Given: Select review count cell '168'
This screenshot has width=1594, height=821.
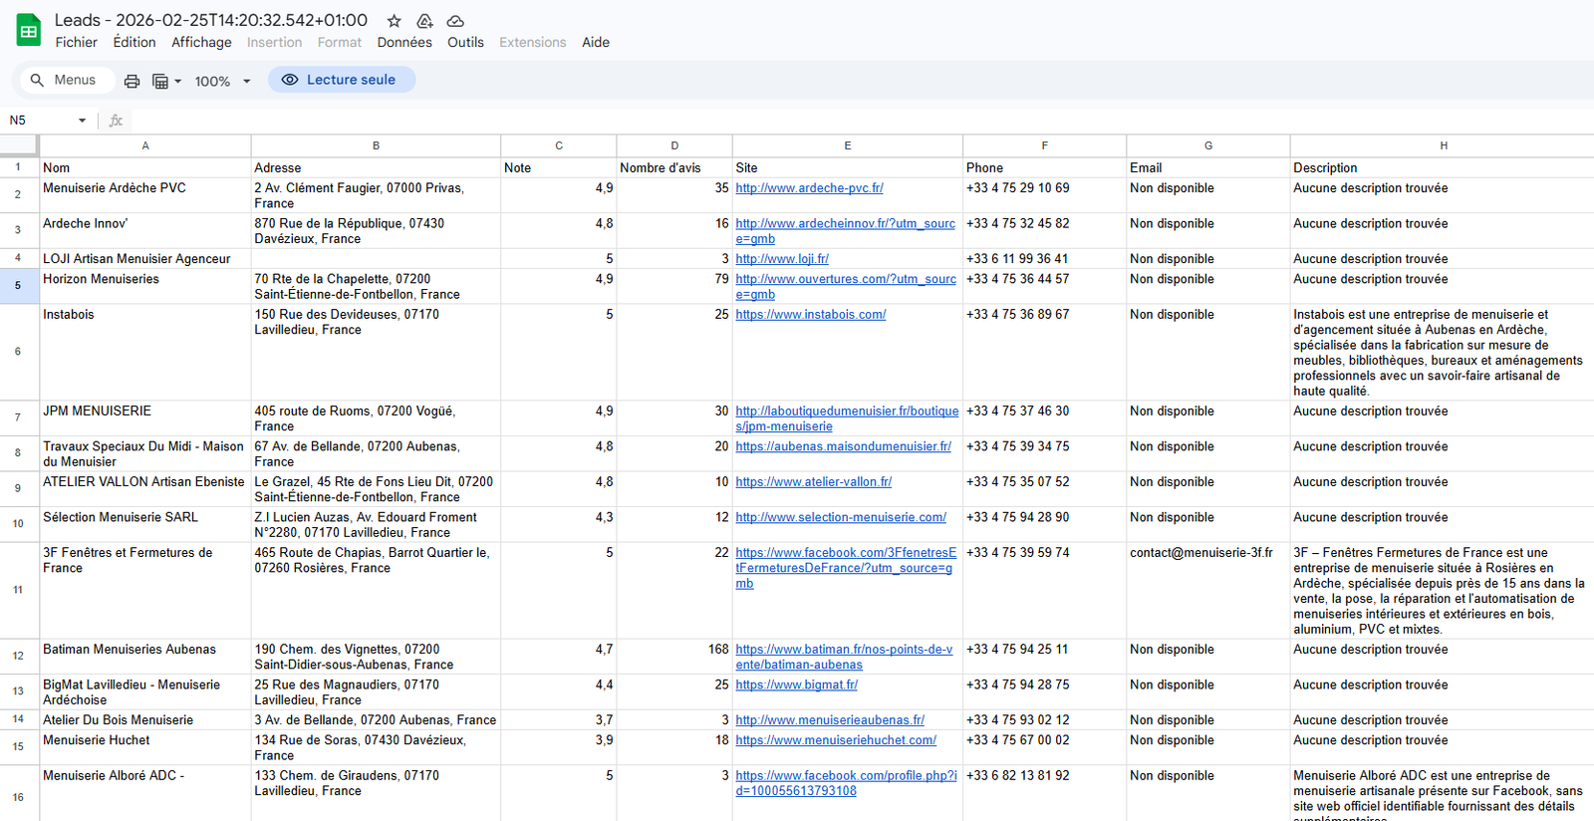Looking at the screenshot, I should pyautogui.click(x=674, y=657).
